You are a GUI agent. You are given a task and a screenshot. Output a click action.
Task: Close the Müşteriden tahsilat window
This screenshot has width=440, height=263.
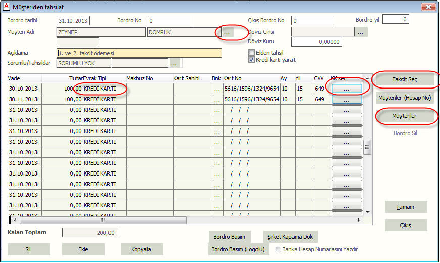[x=427, y=7]
